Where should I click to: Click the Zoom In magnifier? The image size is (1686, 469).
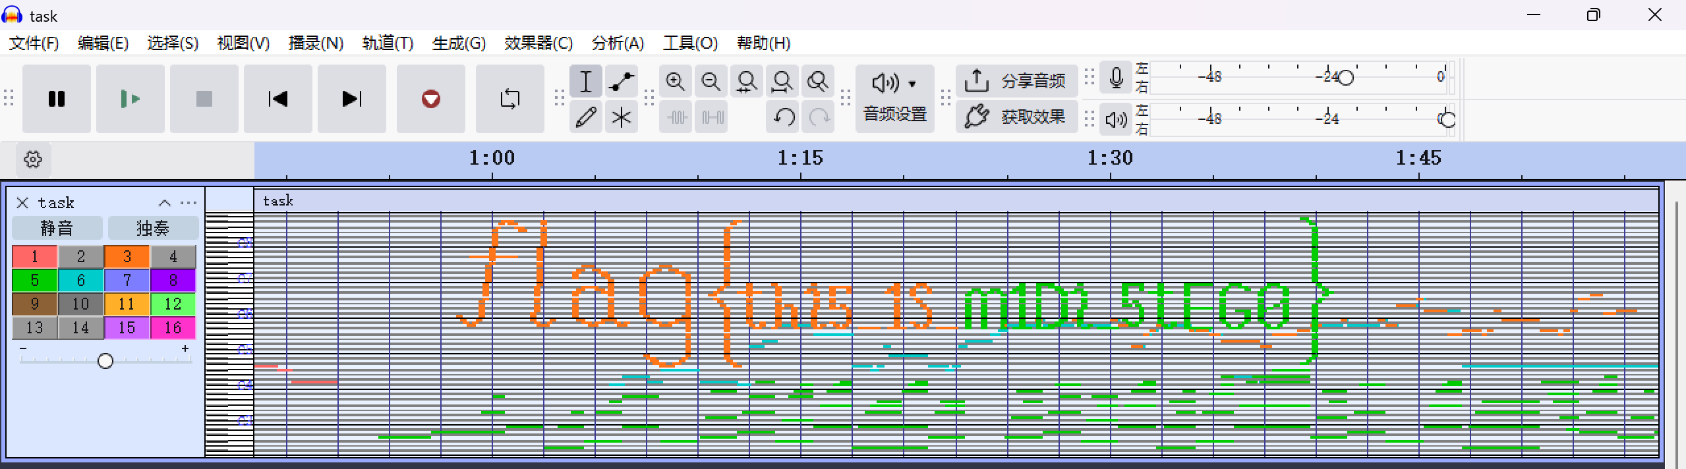tap(675, 82)
